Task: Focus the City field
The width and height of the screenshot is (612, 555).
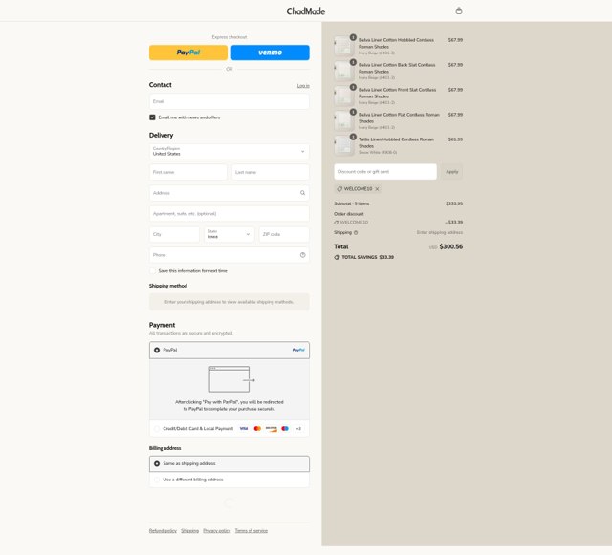Action: click(174, 234)
